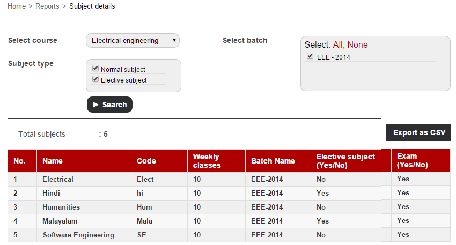Click the Search button

[109, 105]
